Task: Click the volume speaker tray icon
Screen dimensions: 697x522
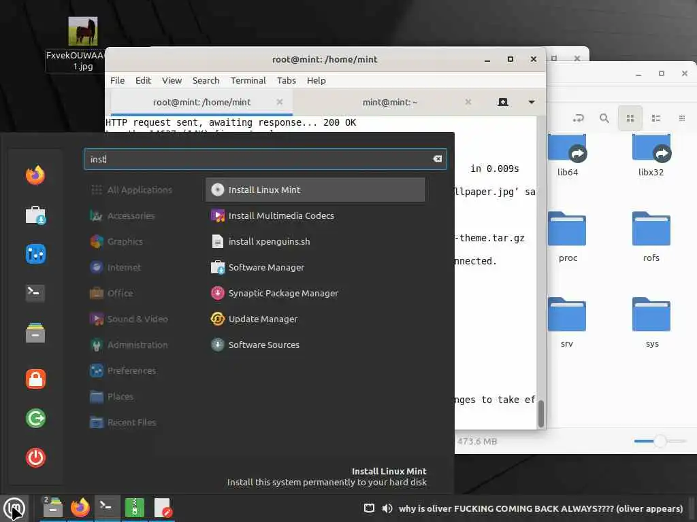Action: coord(387,508)
